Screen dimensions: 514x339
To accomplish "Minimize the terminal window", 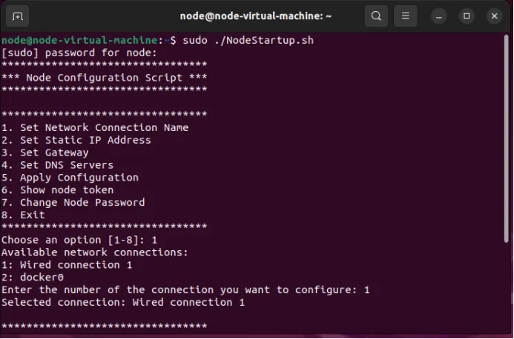I will (x=439, y=16).
